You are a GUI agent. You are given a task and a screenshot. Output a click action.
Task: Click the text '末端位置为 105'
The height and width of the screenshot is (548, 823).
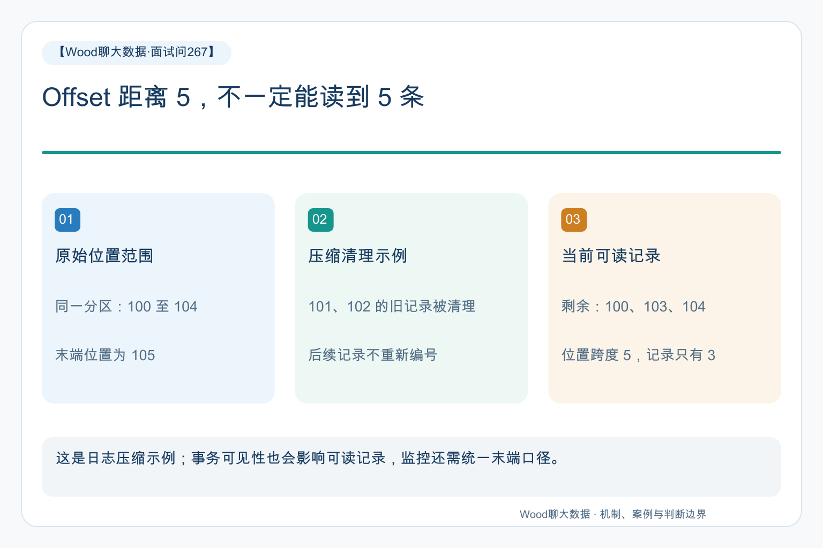click(105, 355)
